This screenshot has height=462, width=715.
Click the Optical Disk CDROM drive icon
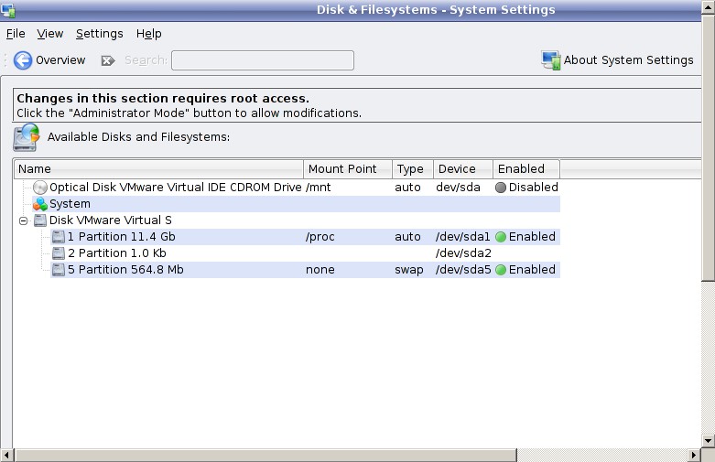tap(40, 188)
